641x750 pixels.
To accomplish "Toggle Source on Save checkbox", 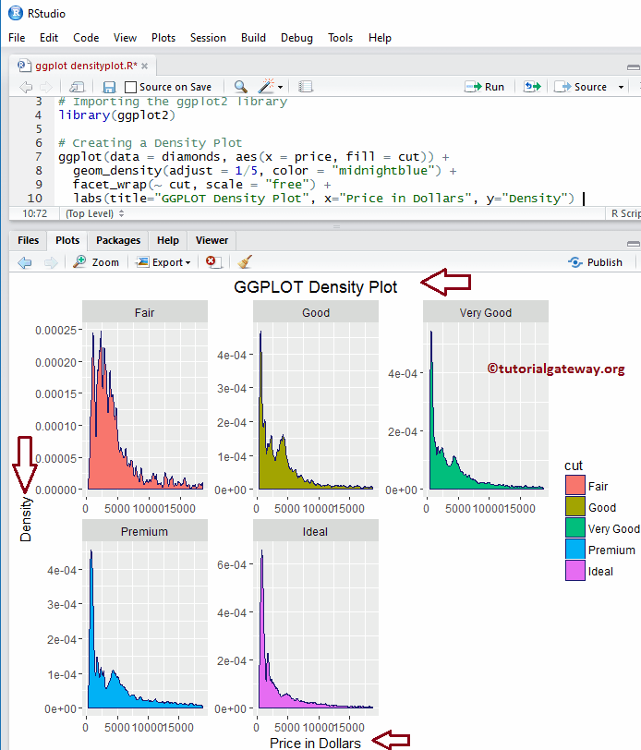I will (x=130, y=87).
